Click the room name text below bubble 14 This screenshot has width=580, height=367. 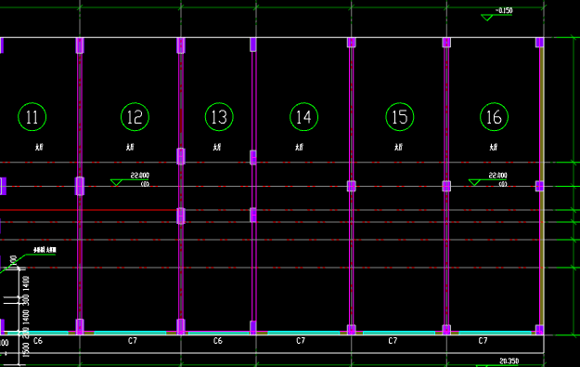(299, 147)
